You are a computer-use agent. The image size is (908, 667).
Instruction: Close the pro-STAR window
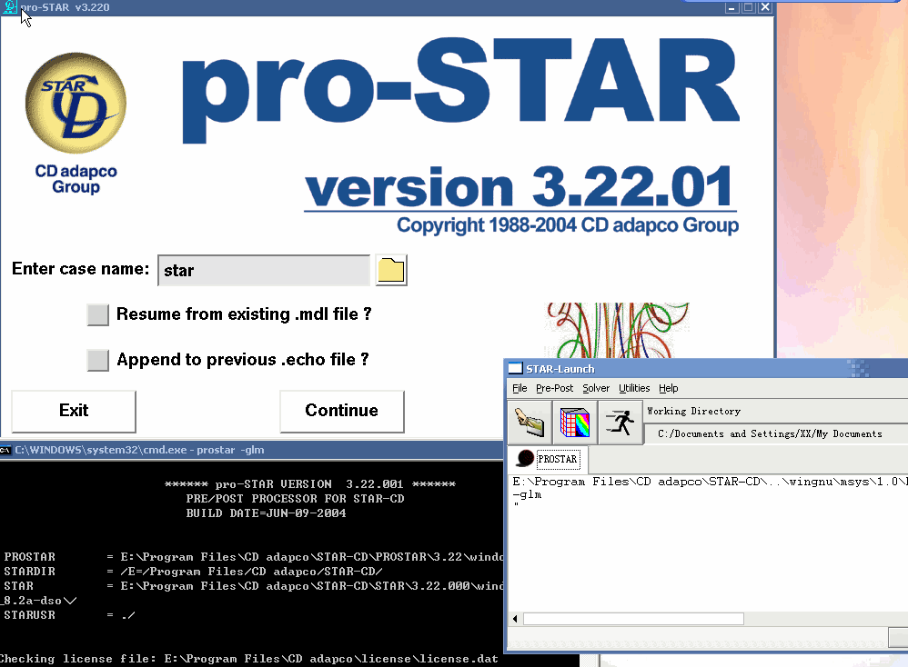[x=765, y=7]
